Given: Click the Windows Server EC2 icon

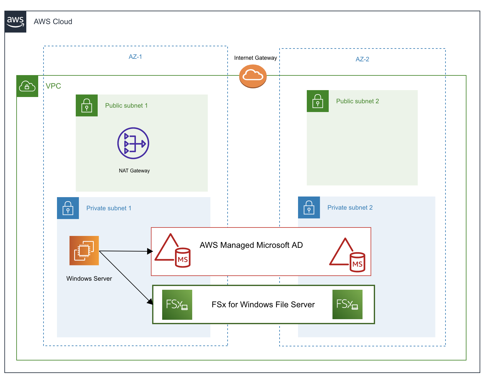Looking at the screenshot, I should tap(84, 251).
